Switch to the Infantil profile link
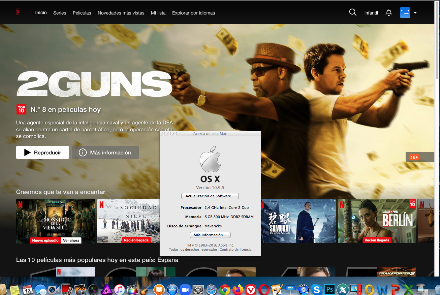The image size is (440, 295). (371, 13)
